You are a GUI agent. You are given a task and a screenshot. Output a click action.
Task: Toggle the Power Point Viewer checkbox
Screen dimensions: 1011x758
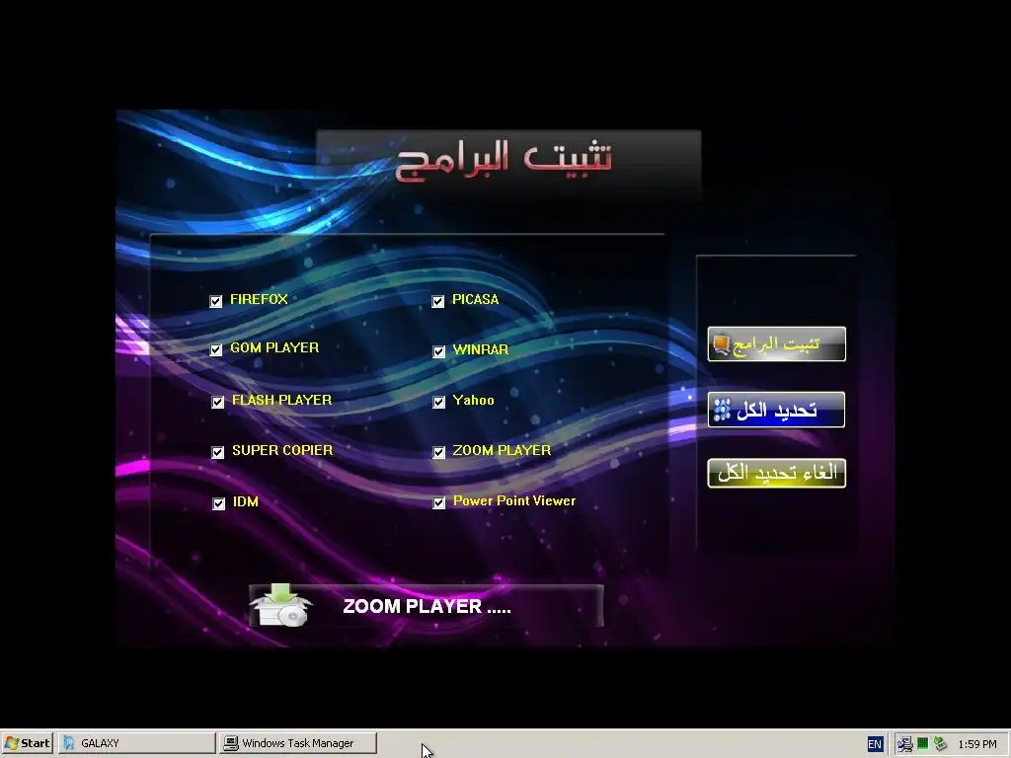click(x=439, y=502)
